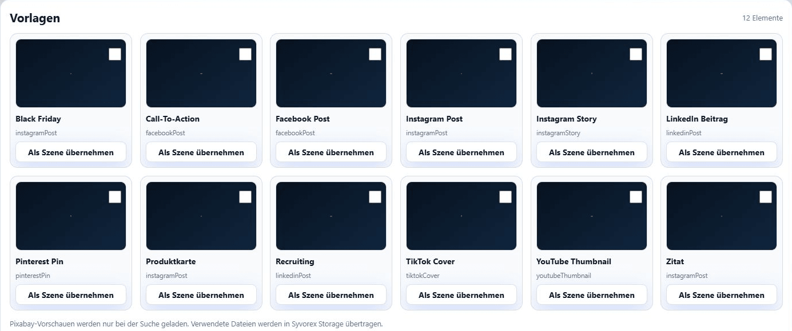Open the Black Friday preview thumbnail

71,73
